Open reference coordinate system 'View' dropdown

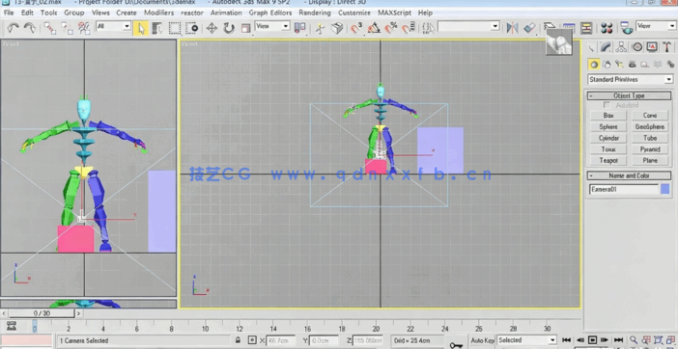(x=272, y=26)
